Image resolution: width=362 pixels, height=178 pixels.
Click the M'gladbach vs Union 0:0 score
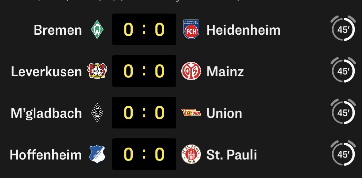(x=144, y=113)
